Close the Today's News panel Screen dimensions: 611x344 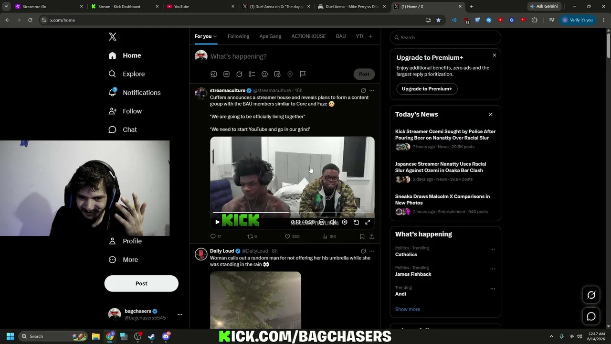(x=490, y=115)
